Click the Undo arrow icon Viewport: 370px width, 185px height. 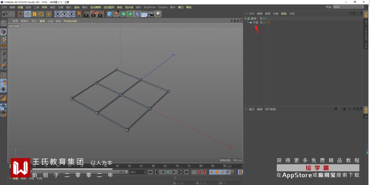coord(5,14)
